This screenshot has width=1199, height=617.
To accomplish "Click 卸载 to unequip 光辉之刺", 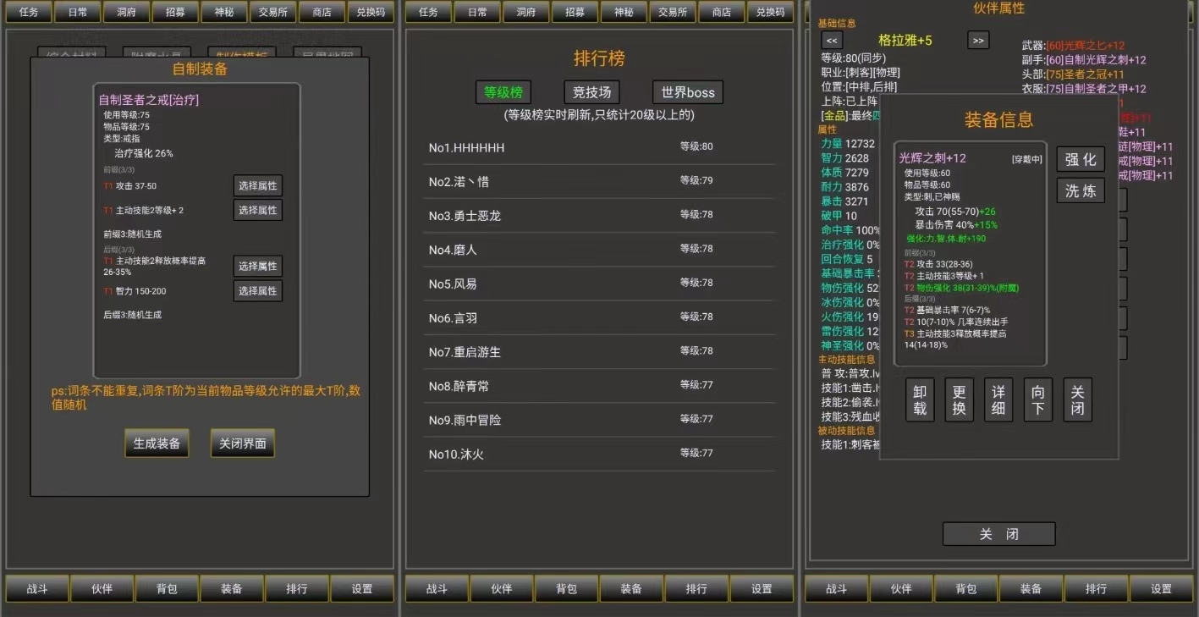I will pos(920,400).
